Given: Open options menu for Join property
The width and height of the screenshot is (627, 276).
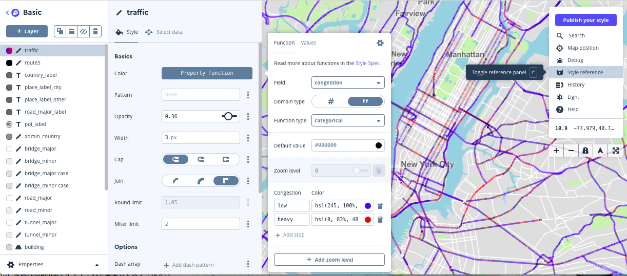Looking at the screenshot, I should (x=248, y=181).
